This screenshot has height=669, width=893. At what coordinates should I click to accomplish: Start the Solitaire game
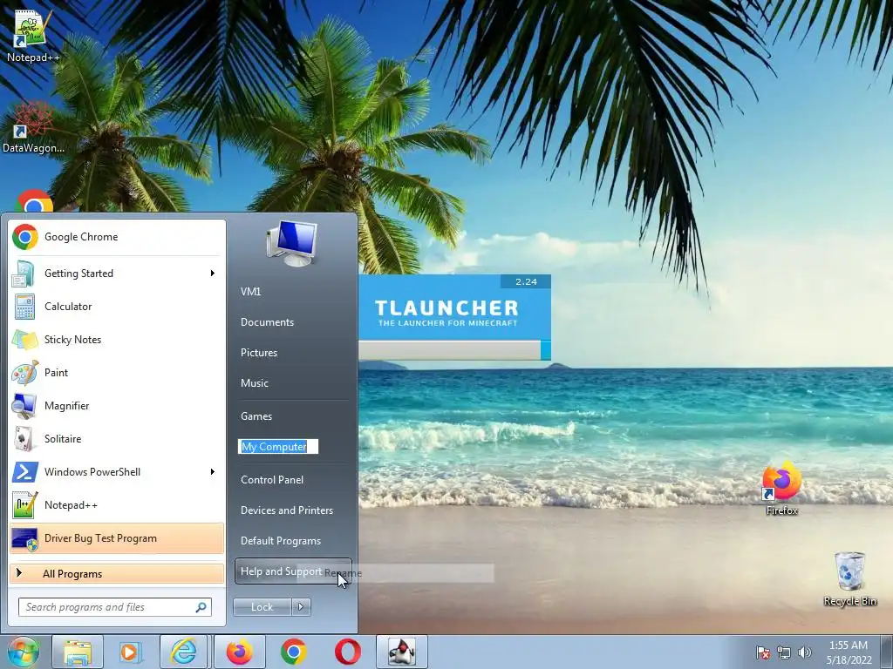(117, 439)
